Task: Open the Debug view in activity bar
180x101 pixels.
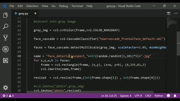Action: click(5, 49)
